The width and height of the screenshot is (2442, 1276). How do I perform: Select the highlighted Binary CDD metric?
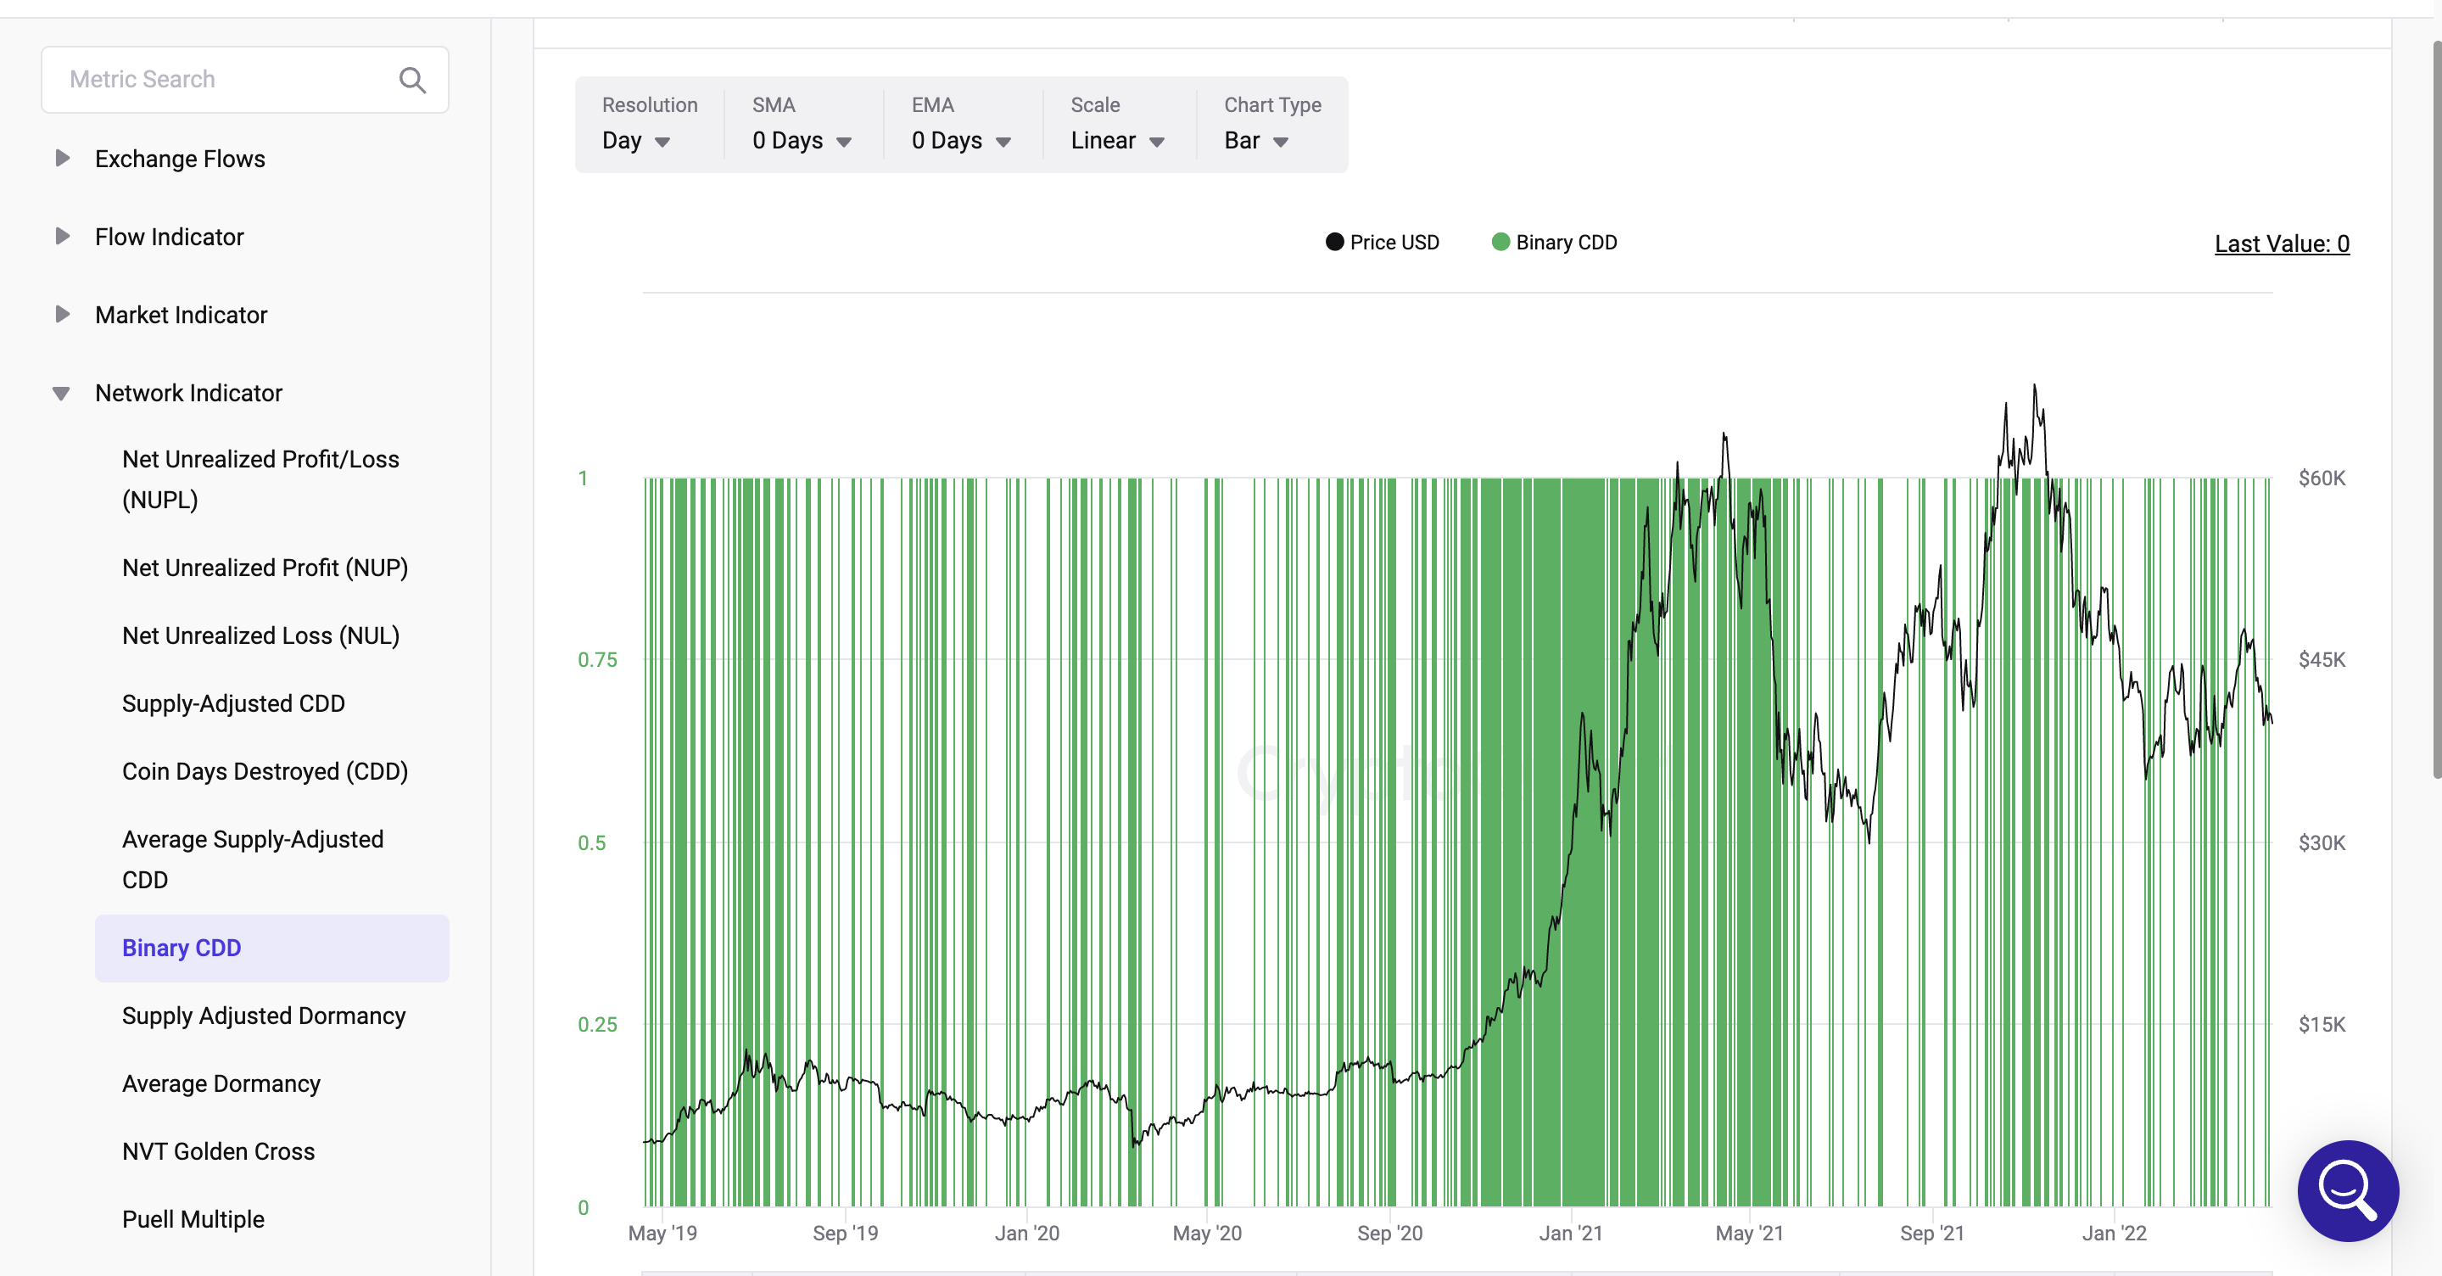point(272,948)
